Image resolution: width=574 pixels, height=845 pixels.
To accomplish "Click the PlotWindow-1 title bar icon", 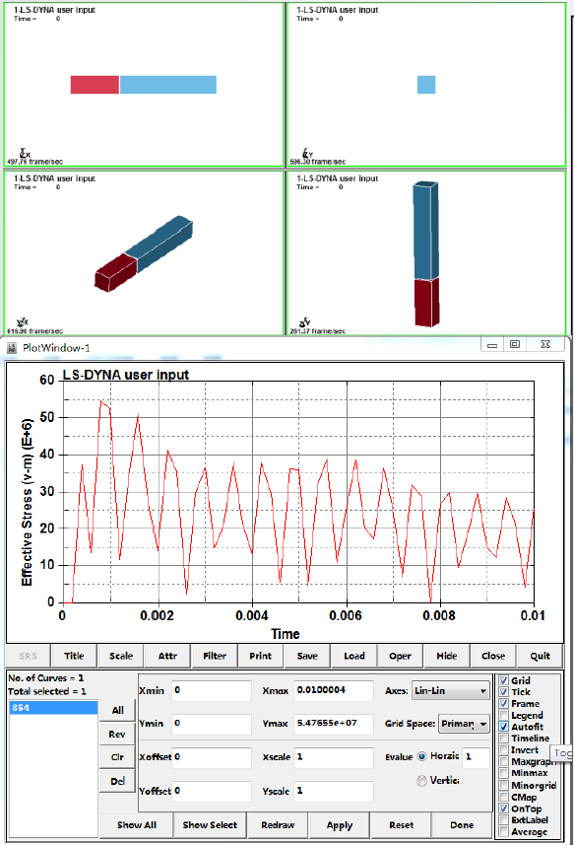I will point(11,348).
